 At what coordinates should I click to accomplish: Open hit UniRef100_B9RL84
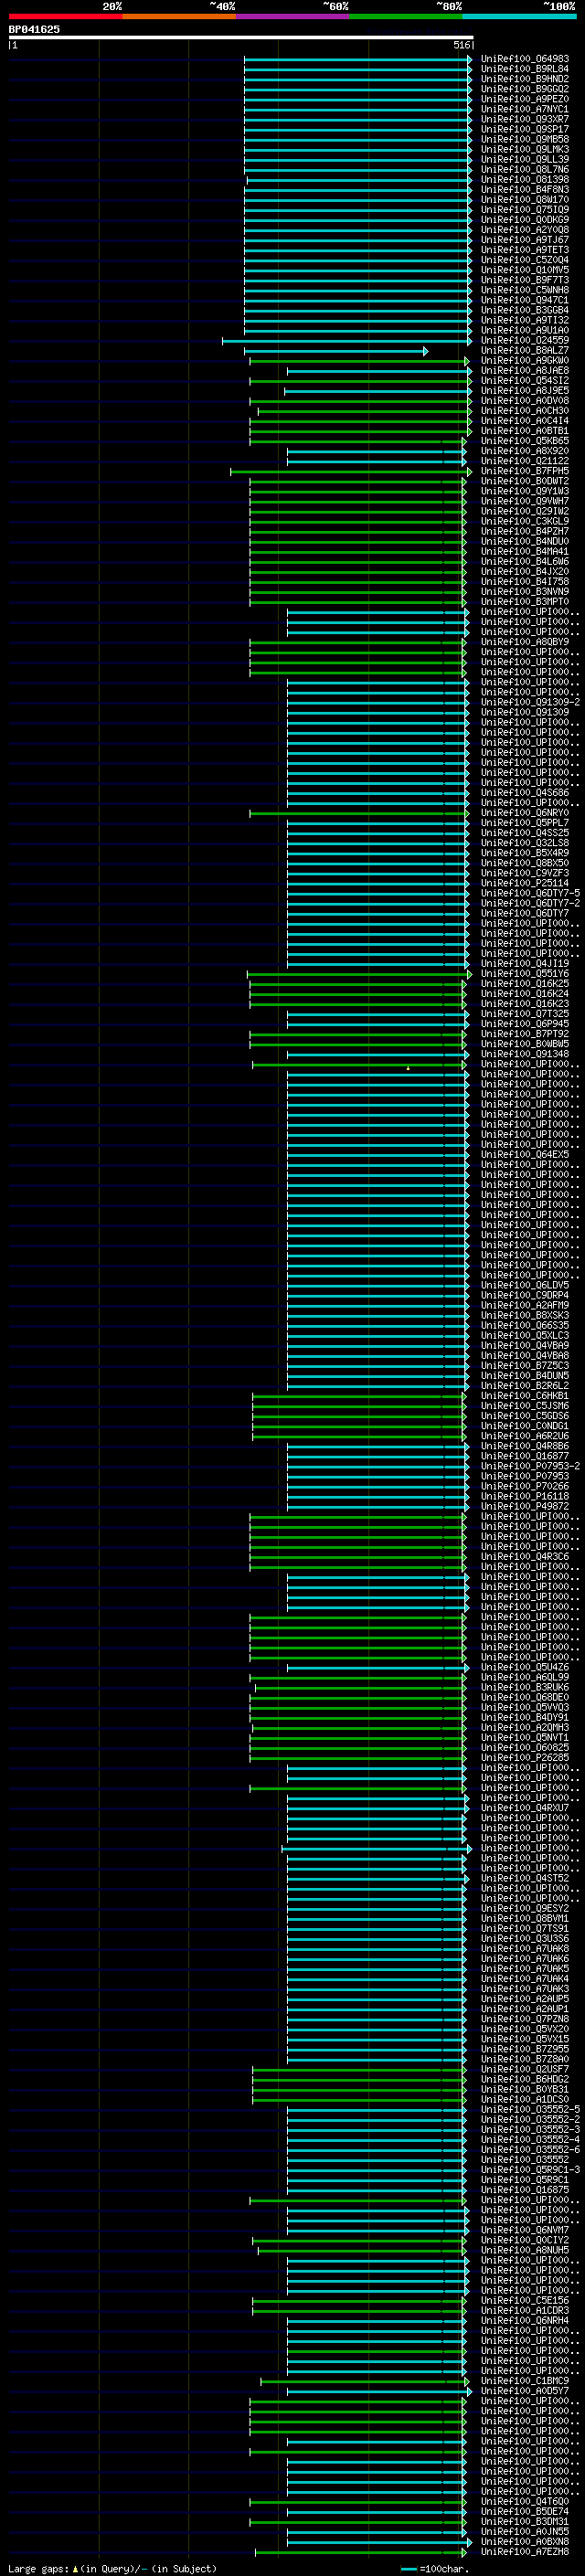525,69
